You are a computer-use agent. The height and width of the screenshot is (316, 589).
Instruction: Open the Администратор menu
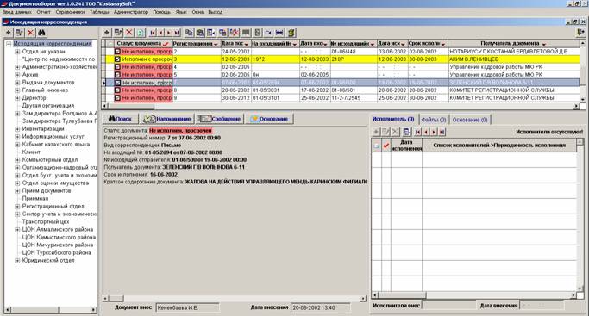131,12
